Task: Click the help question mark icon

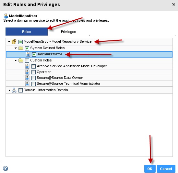Action: pyautogui.click(x=5, y=168)
